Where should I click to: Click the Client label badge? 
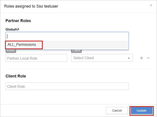pos(76,50)
